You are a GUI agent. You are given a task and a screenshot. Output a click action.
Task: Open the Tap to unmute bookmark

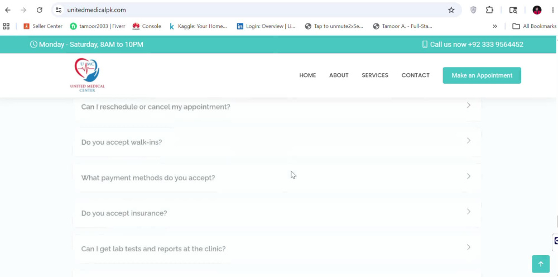334,26
